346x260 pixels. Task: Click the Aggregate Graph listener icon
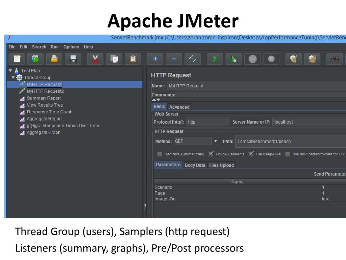22,133
